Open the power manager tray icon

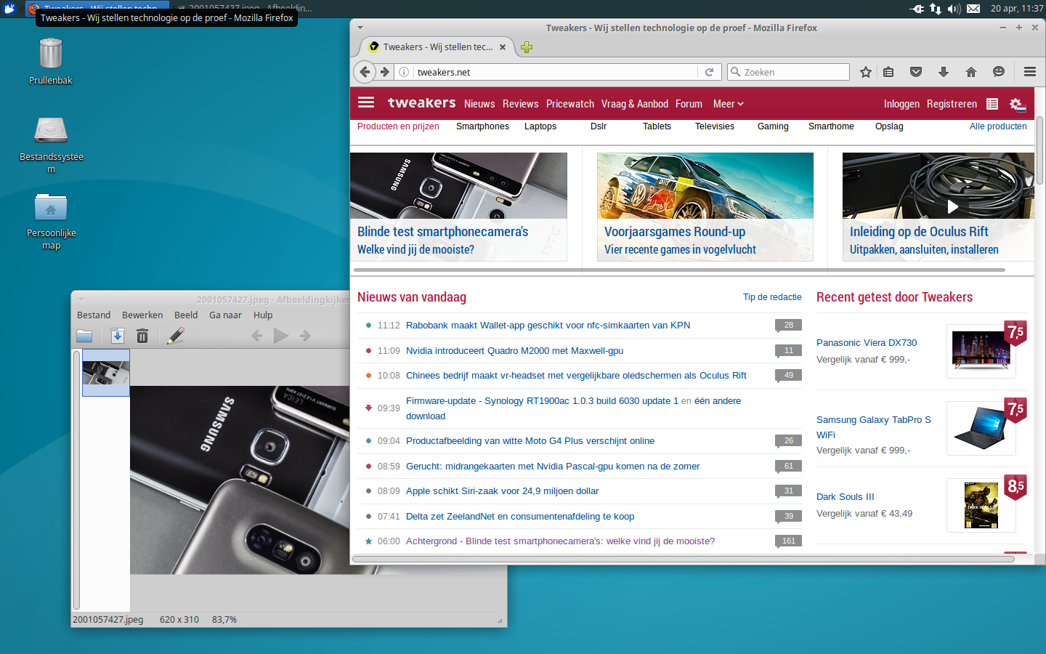(917, 9)
